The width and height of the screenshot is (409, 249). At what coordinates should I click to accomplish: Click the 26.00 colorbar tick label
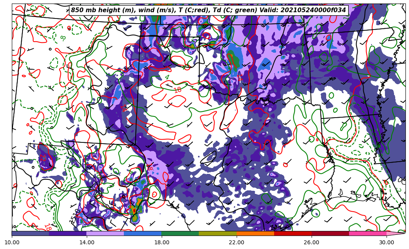click(312, 242)
